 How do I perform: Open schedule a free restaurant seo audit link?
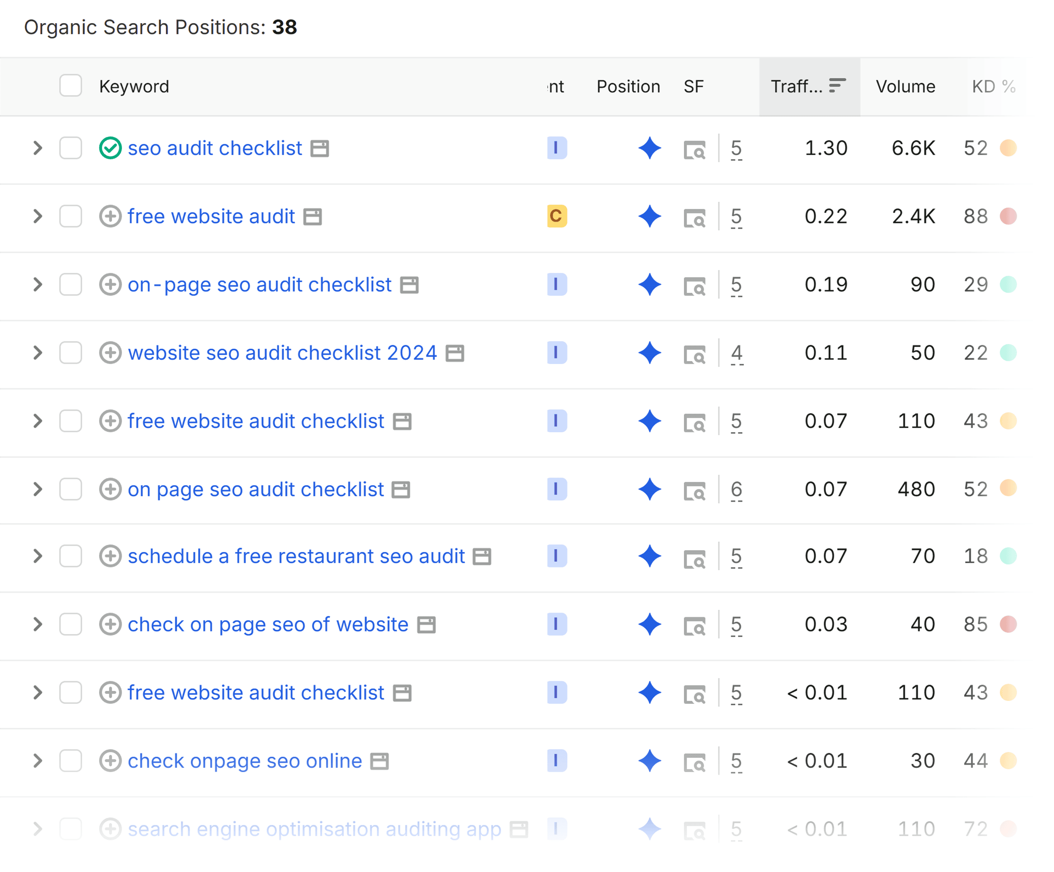click(x=296, y=556)
